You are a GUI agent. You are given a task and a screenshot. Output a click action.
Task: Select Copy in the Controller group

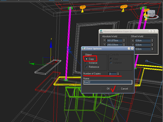[x=111, y=59]
